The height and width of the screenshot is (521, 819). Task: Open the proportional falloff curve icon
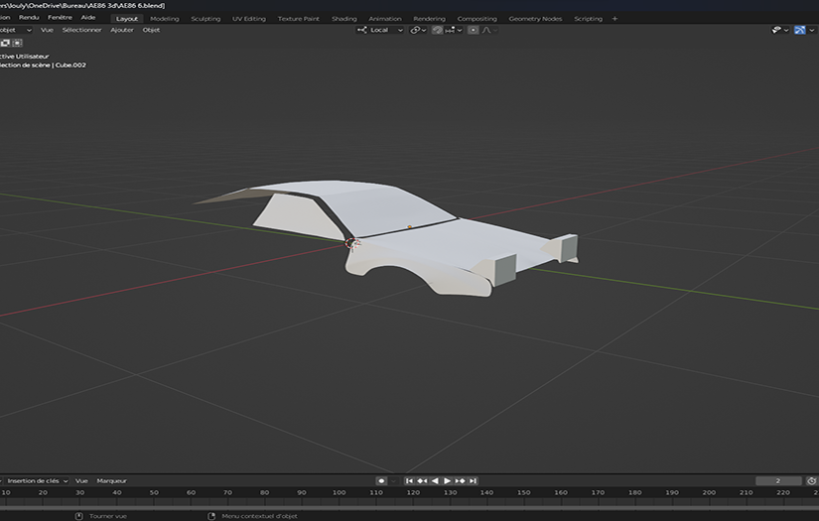tap(486, 31)
